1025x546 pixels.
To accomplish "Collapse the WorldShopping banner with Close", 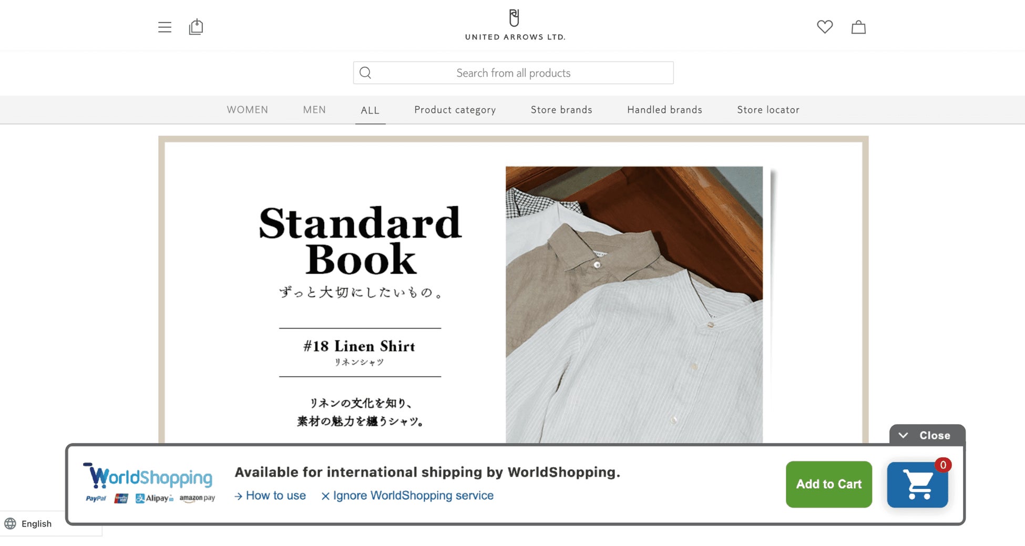I will [x=927, y=435].
